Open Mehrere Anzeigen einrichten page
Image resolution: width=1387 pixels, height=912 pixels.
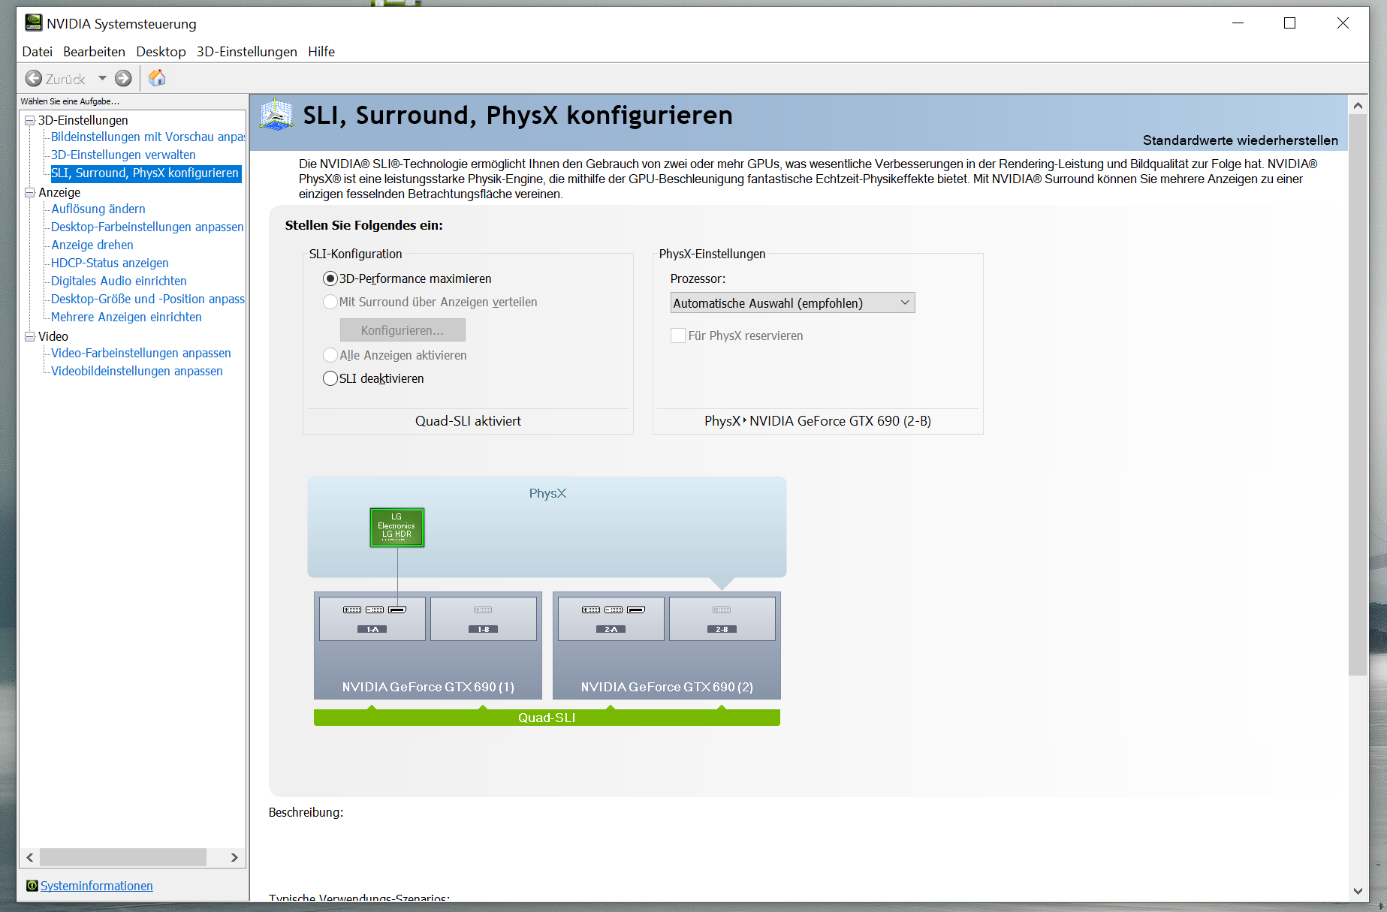126,317
